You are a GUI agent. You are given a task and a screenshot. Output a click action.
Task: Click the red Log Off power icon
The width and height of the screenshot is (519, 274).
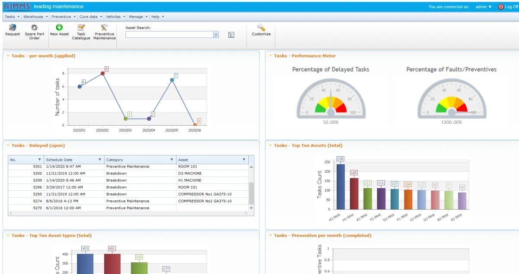[501, 7]
